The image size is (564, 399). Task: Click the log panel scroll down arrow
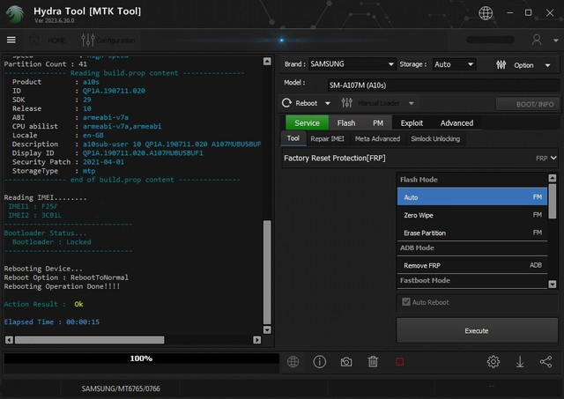pos(267,330)
